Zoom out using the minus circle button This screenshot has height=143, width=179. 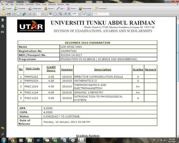66,14
